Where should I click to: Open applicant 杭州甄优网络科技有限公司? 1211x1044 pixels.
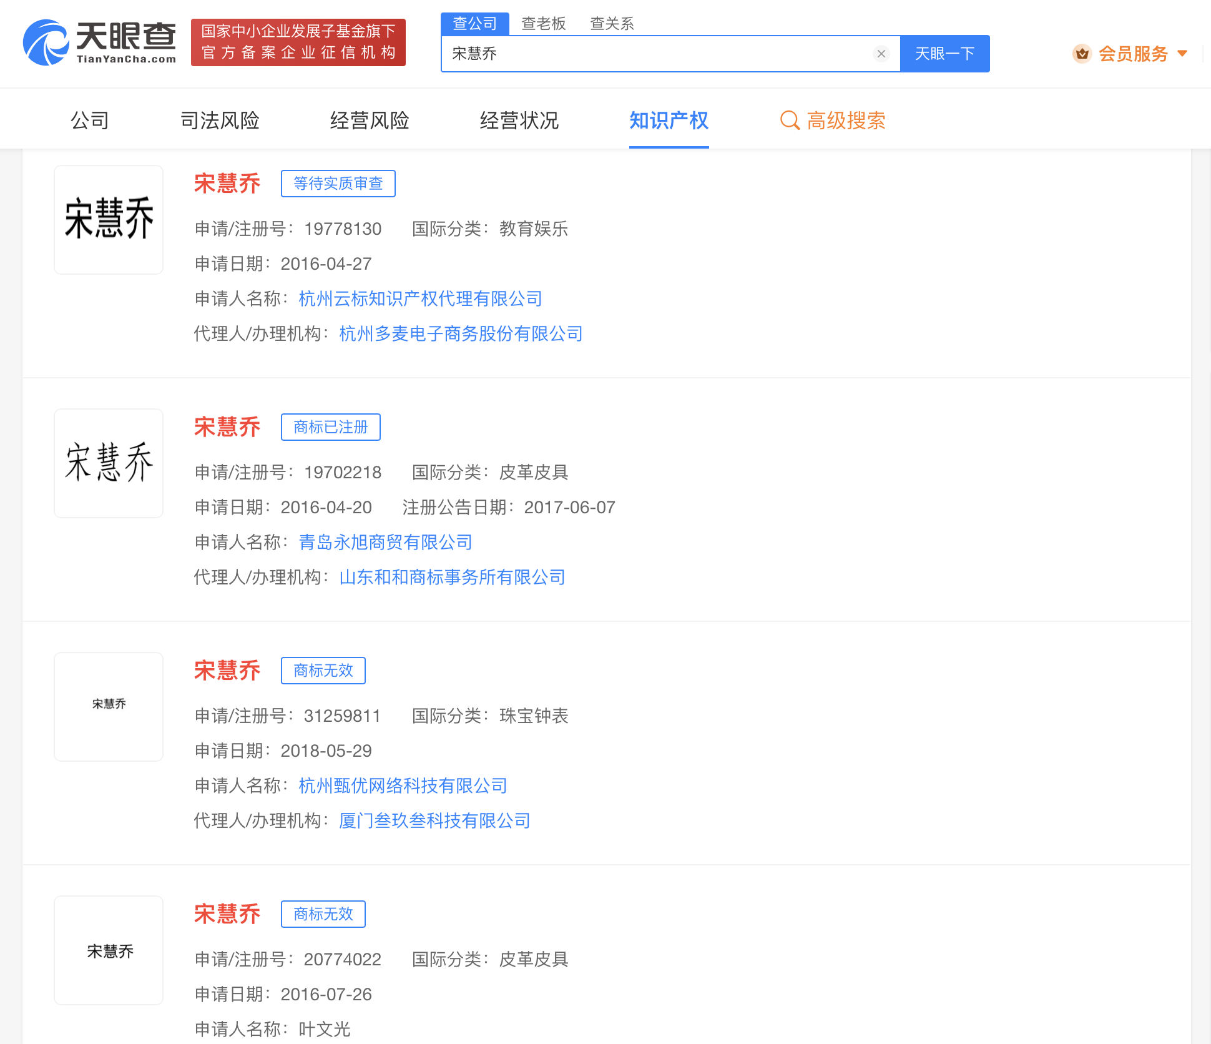tap(403, 785)
